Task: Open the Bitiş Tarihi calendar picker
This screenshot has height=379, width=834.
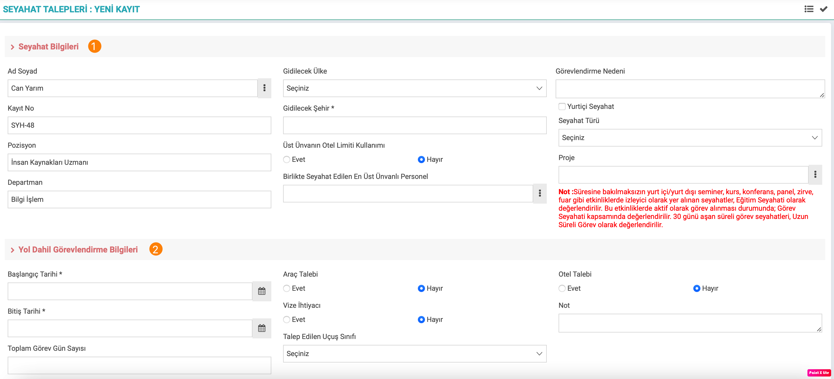Action: click(262, 328)
